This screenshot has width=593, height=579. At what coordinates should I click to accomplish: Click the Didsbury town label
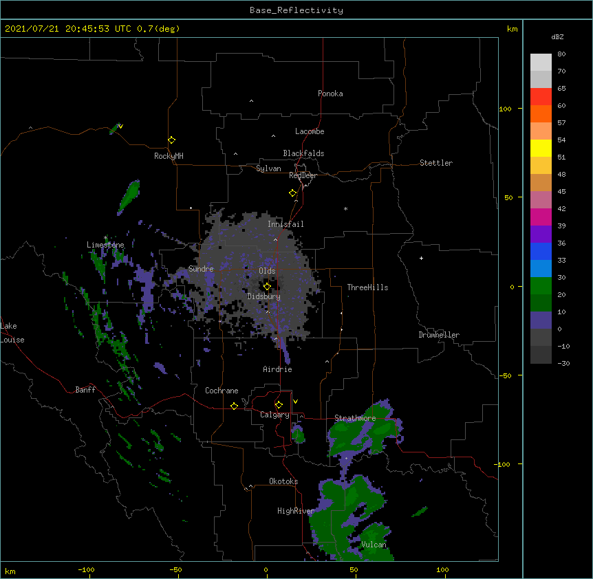coord(264,296)
